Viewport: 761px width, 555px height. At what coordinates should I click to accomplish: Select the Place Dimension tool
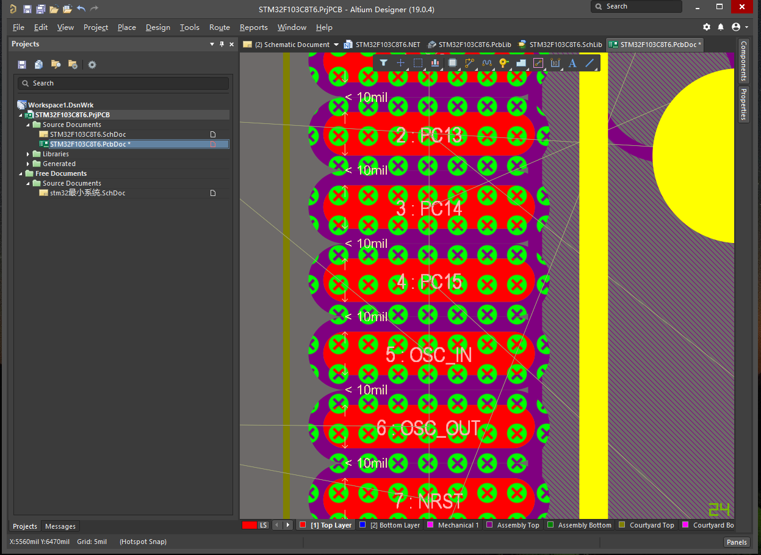pyautogui.click(x=555, y=63)
